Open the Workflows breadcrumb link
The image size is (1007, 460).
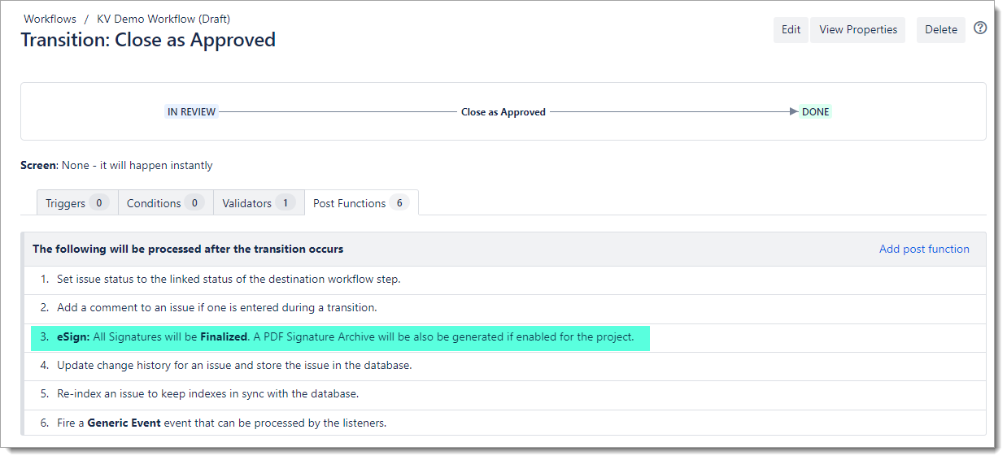click(x=50, y=19)
